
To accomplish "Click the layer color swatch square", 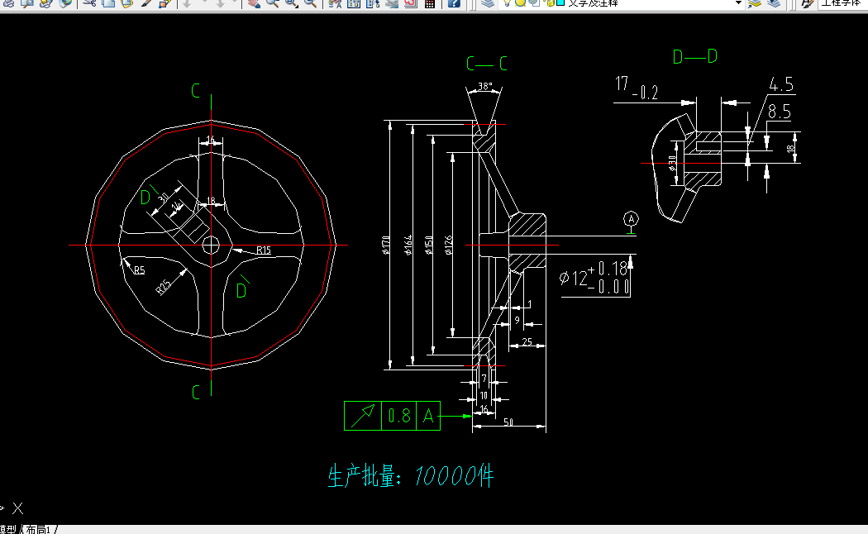I will click(560, 5).
